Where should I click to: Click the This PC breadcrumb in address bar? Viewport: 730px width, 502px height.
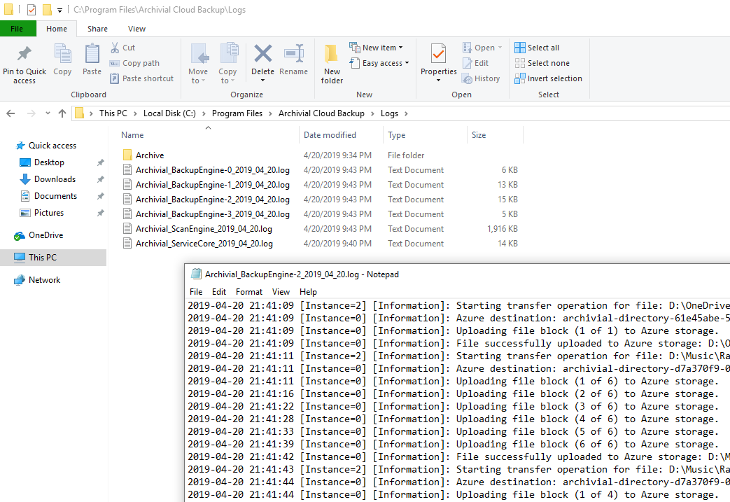pos(113,113)
